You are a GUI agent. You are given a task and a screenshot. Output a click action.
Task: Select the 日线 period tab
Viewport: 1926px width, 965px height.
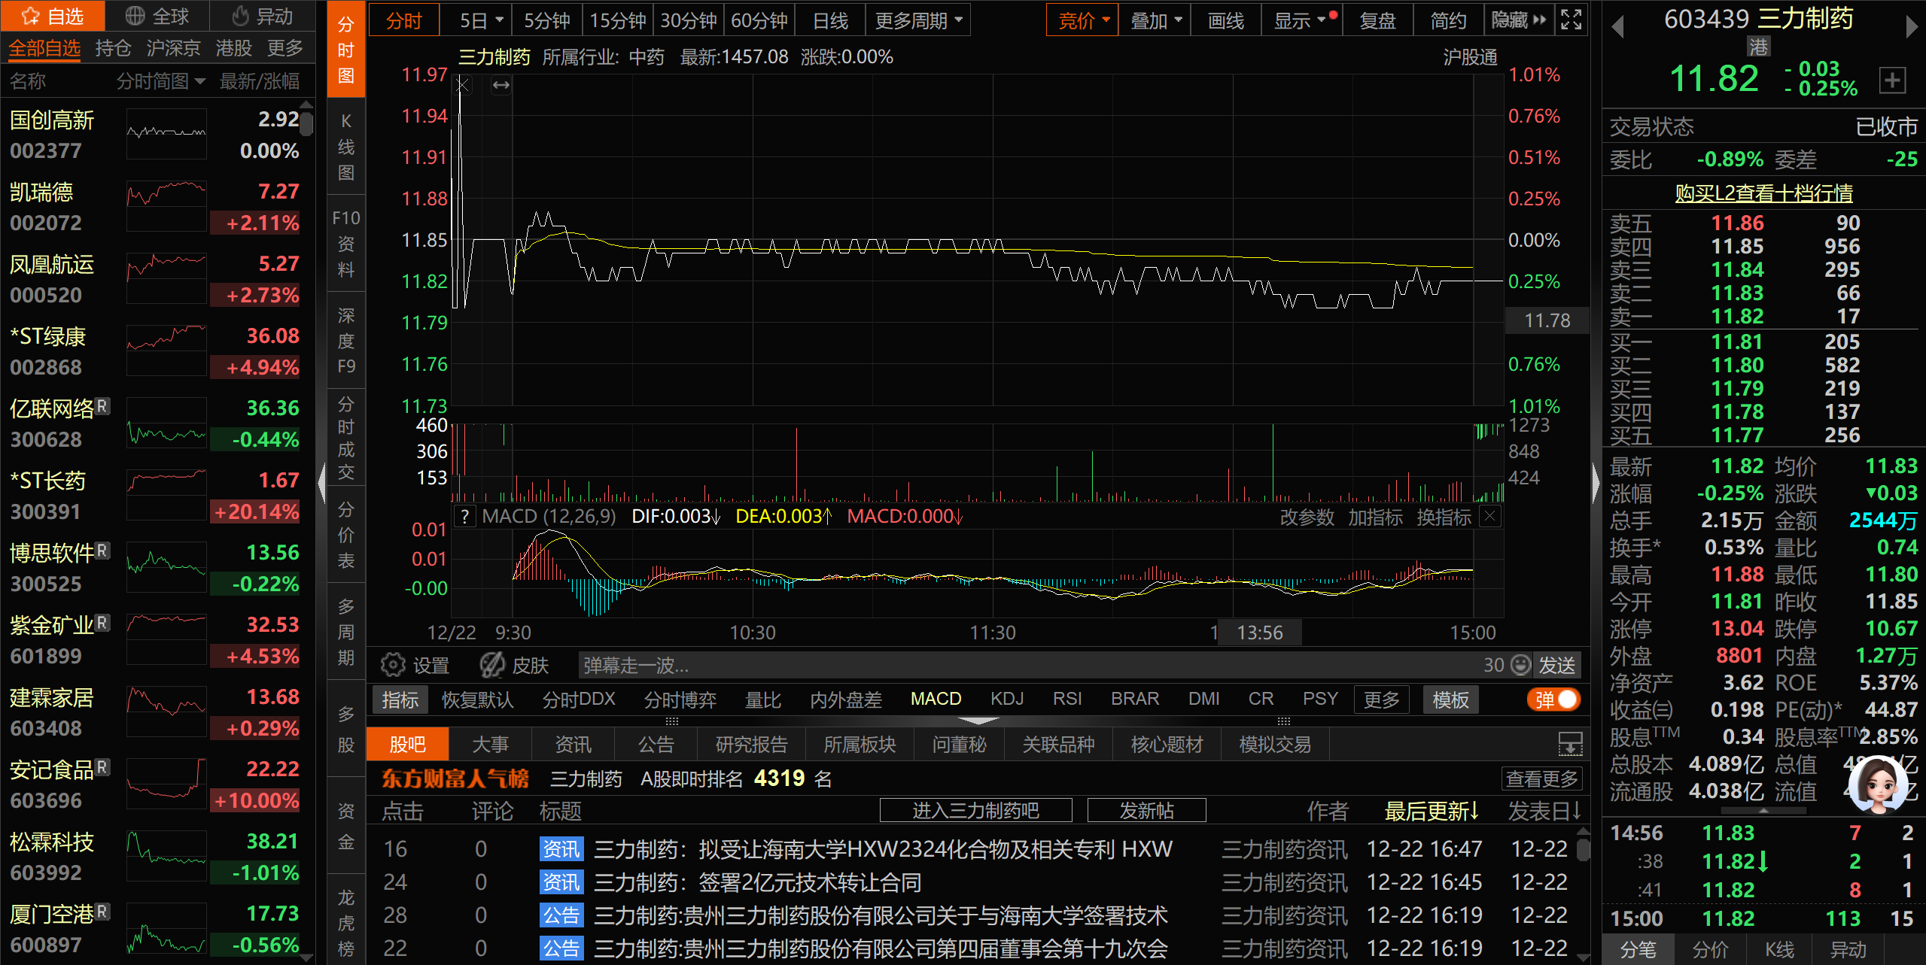(x=830, y=20)
